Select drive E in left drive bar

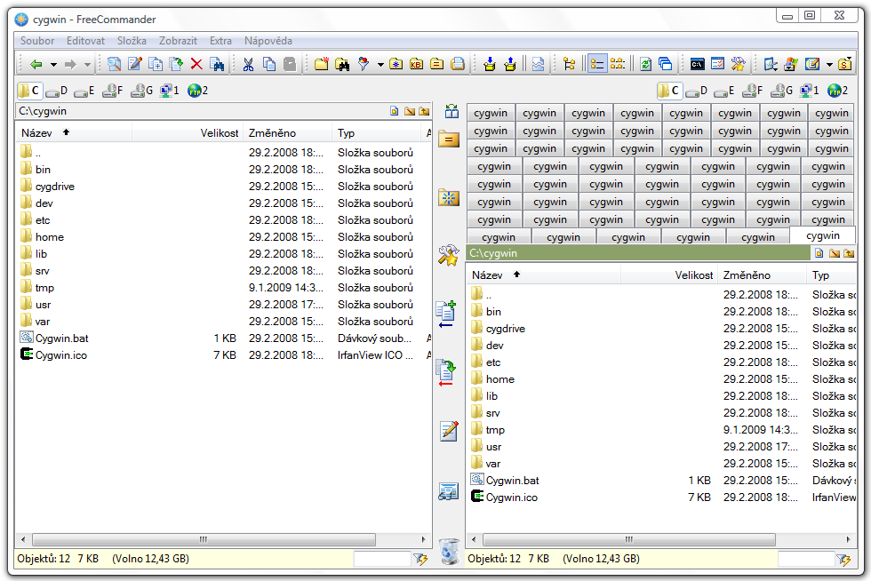(x=84, y=91)
